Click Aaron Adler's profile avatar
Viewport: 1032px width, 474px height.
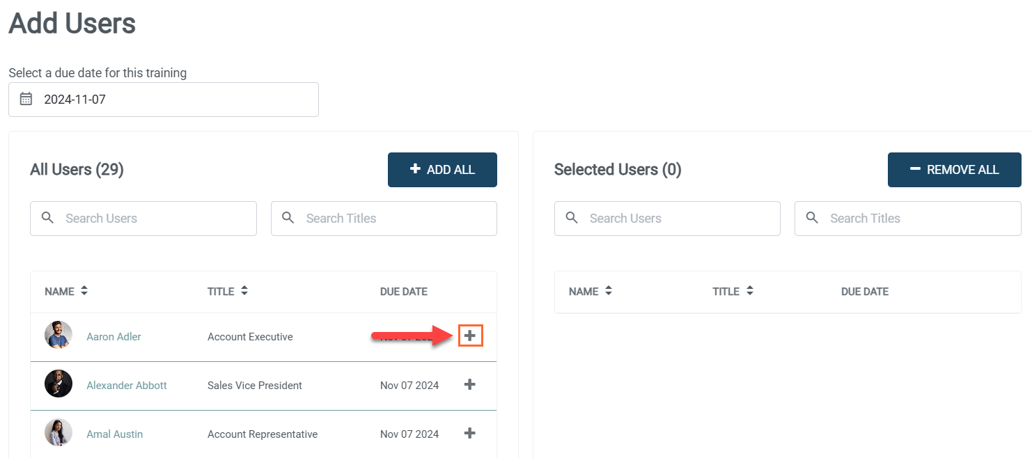(58, 335)
